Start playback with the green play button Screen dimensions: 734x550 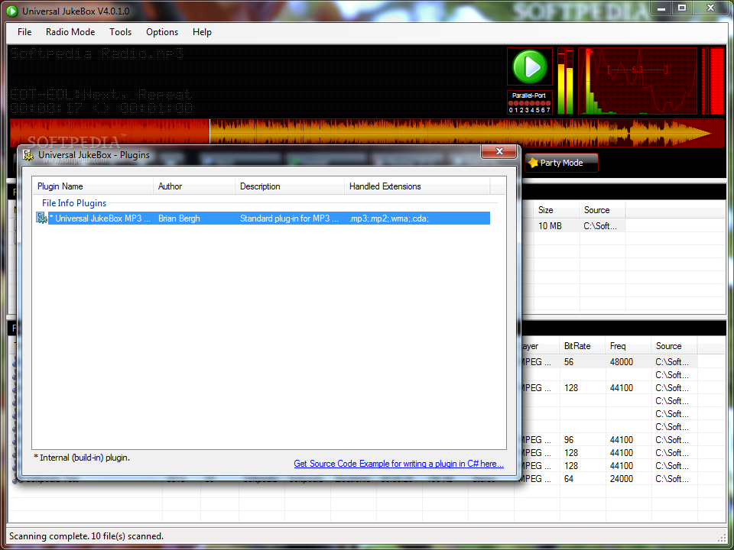click(529, 67)
